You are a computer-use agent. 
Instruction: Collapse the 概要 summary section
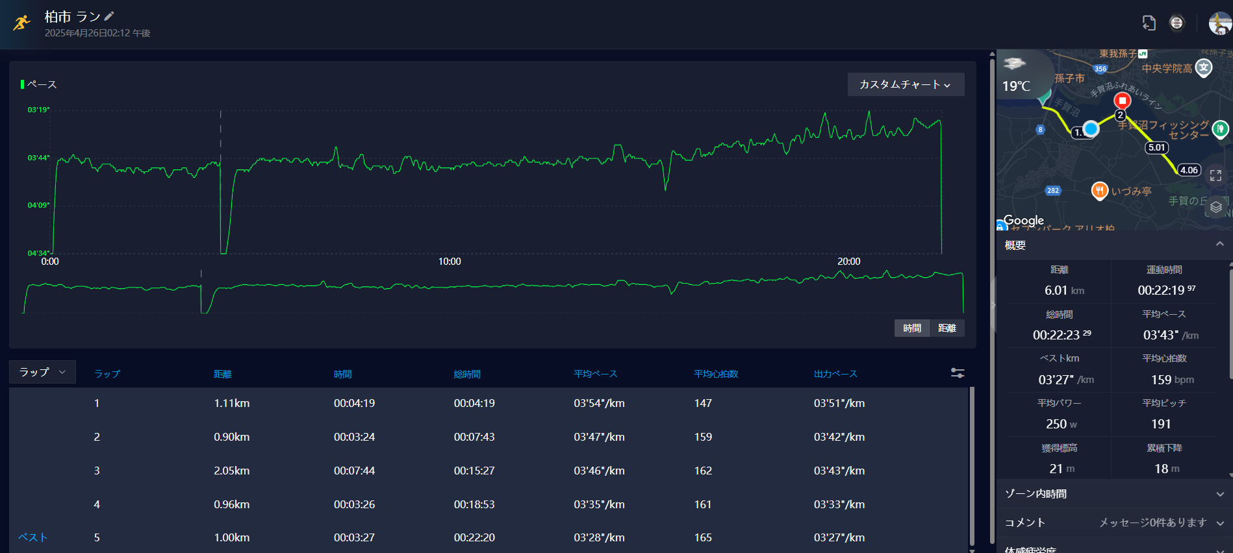[1219, 244]
